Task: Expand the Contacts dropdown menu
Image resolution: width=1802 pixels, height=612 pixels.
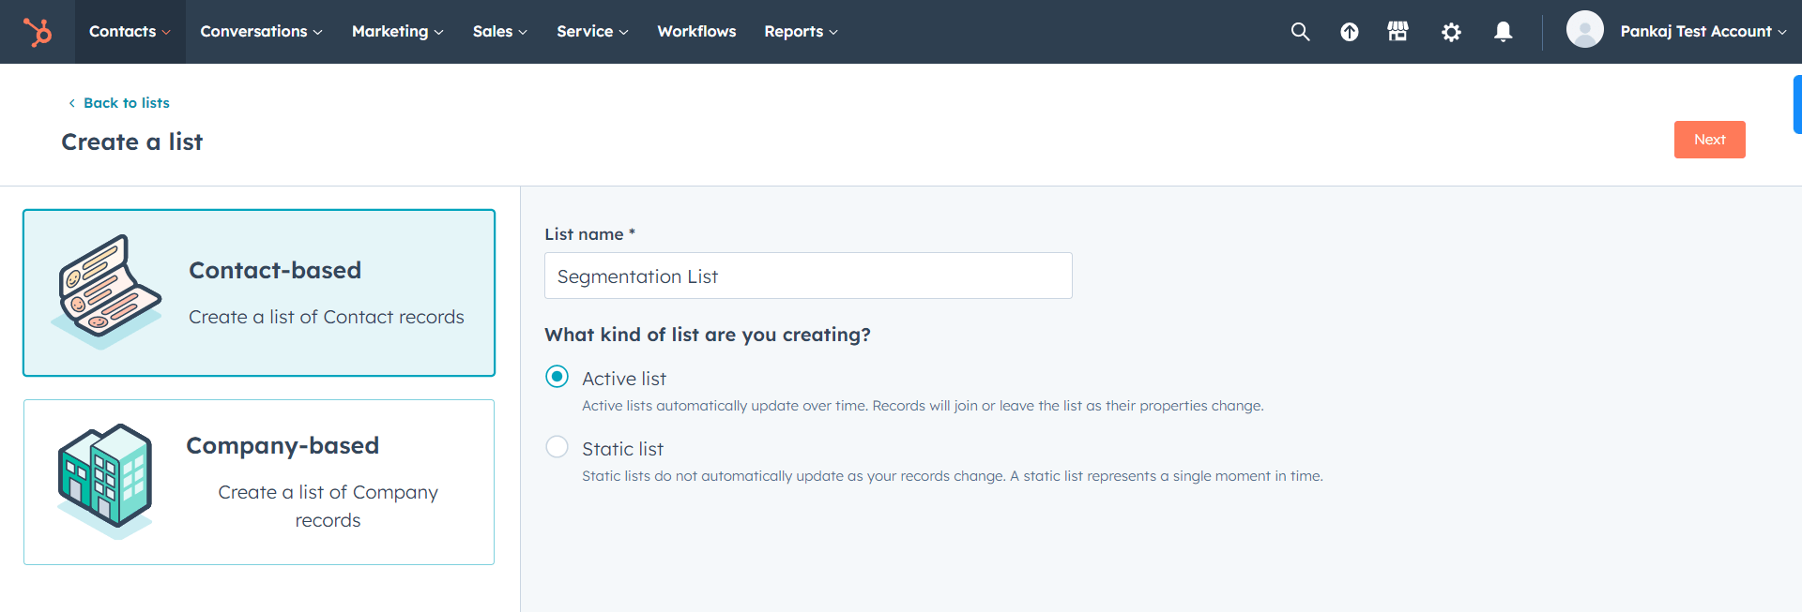Action: pyautogui.click(x=130, y=32)
